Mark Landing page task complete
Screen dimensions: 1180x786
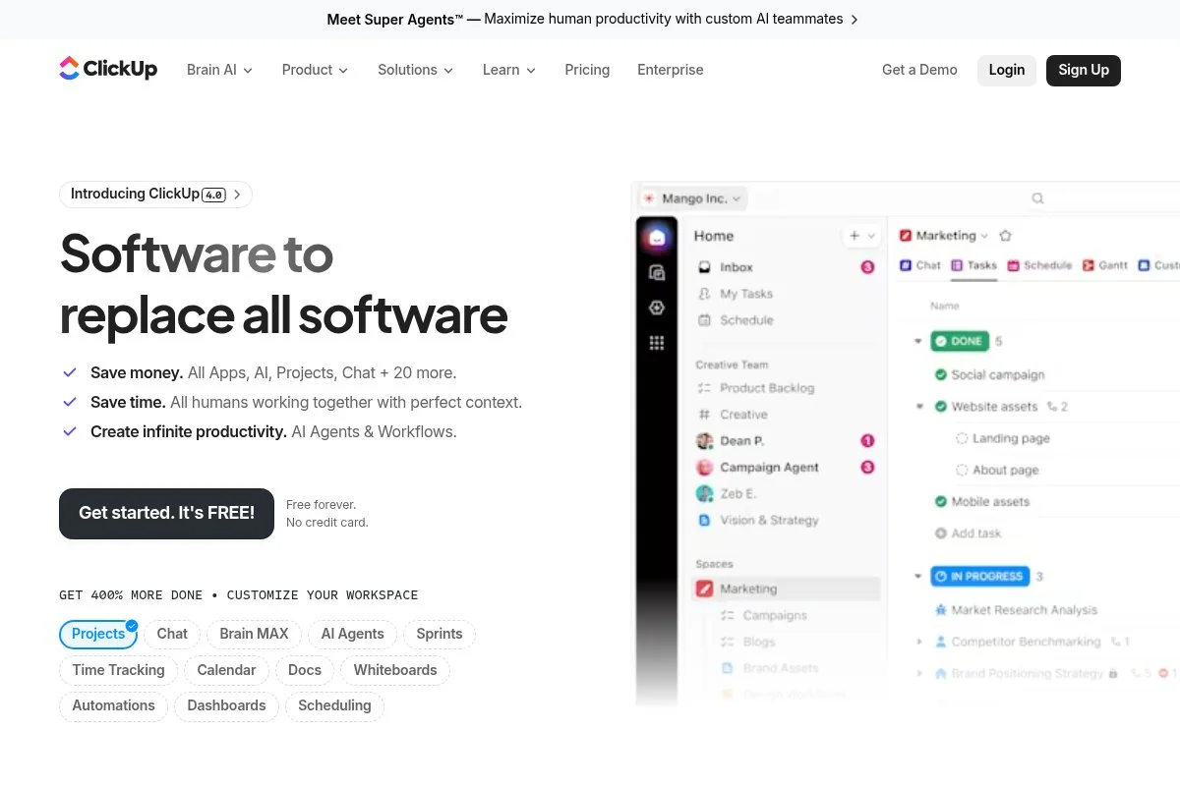pyautogui.click(x=961, y=438)
